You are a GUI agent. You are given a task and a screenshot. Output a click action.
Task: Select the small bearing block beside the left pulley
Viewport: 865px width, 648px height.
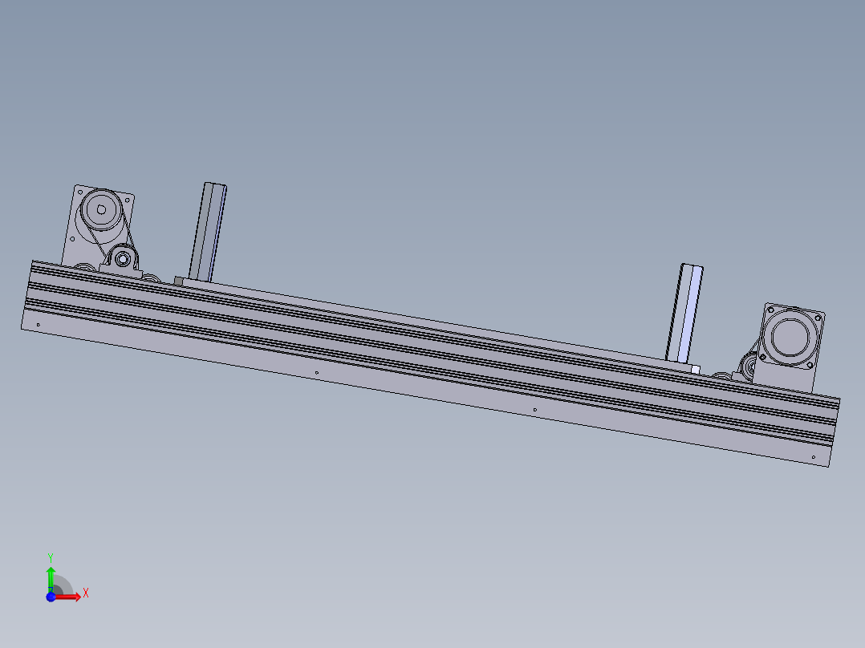(x=123, y=259)
